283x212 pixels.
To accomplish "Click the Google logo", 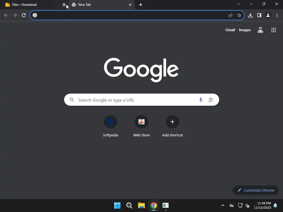I will 141,70.
